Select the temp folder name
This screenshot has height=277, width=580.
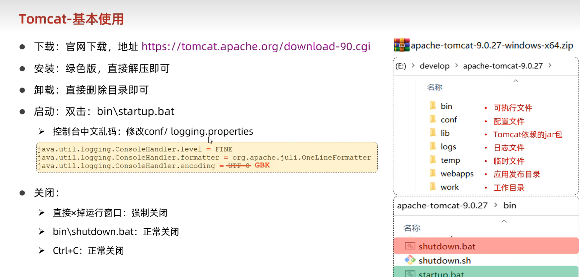coord(450,160)
